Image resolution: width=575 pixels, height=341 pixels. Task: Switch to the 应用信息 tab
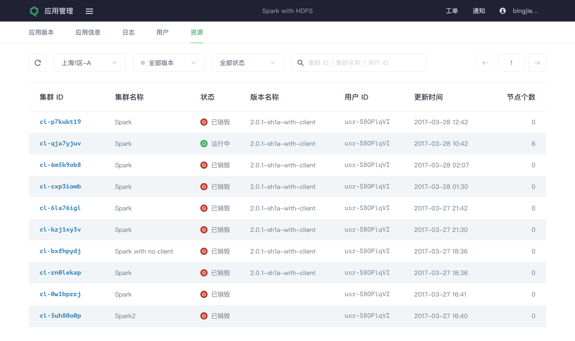pyautogui.click(x=88, y=32)
